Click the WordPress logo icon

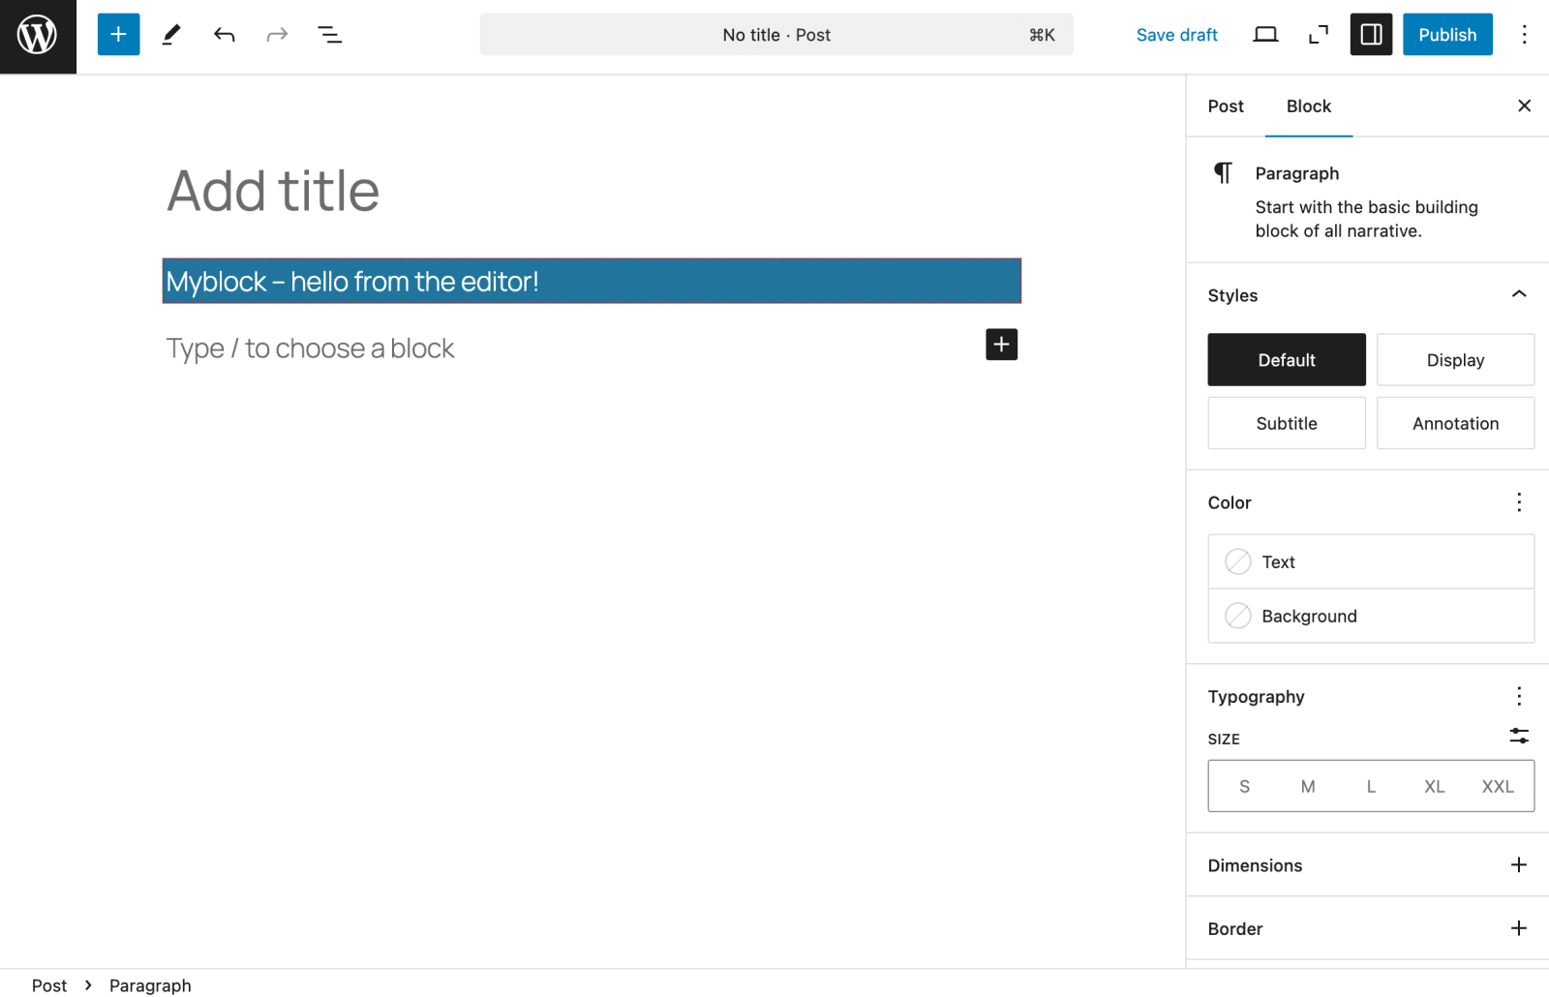pos(38,36)
